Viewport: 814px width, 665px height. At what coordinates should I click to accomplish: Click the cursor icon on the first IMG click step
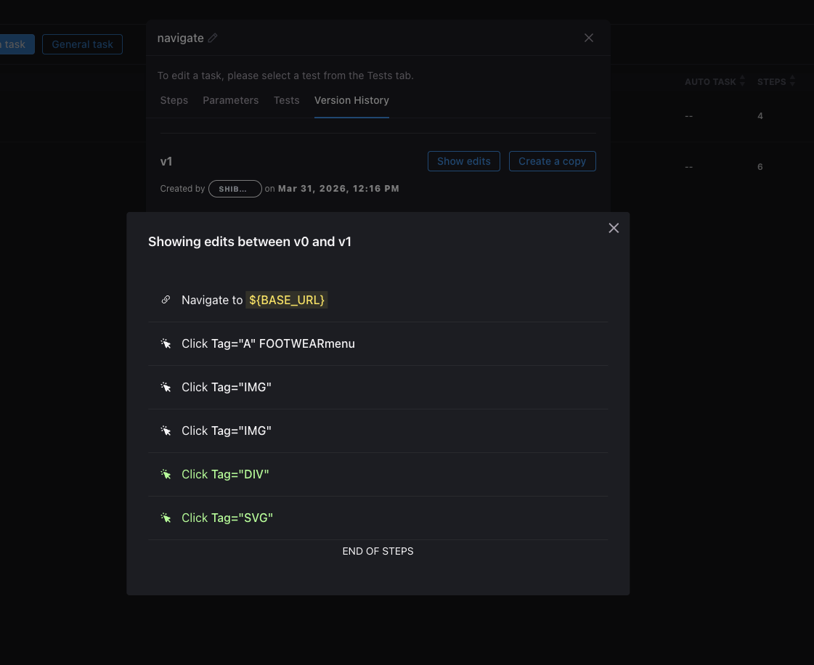(x=166, y=387)
